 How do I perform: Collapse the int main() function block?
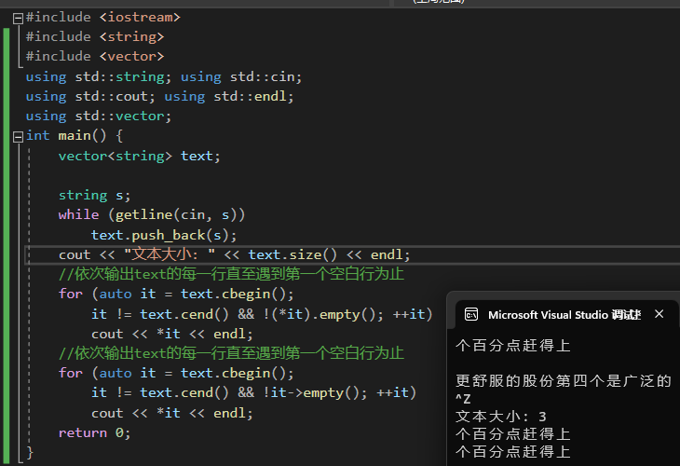pos(18,136)
